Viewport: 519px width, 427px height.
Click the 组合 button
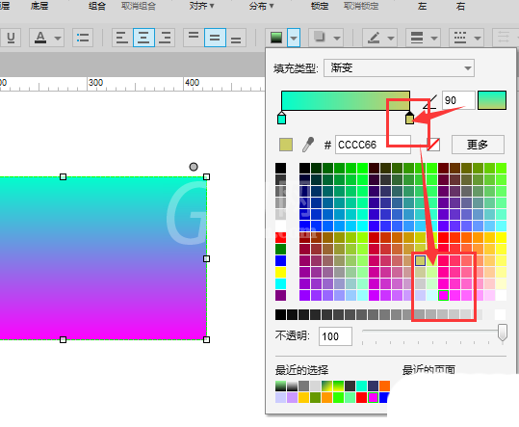pyautogui.click(x=97, y=6)
